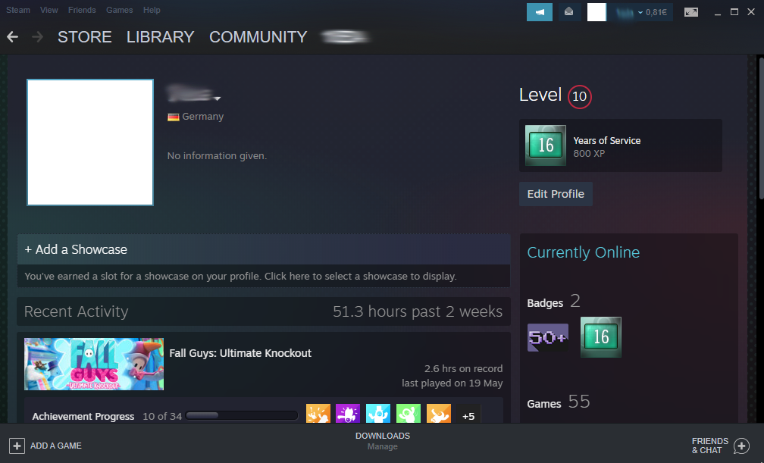Open Fall Guys: Ultimate Knockout link

pos(240,353)
